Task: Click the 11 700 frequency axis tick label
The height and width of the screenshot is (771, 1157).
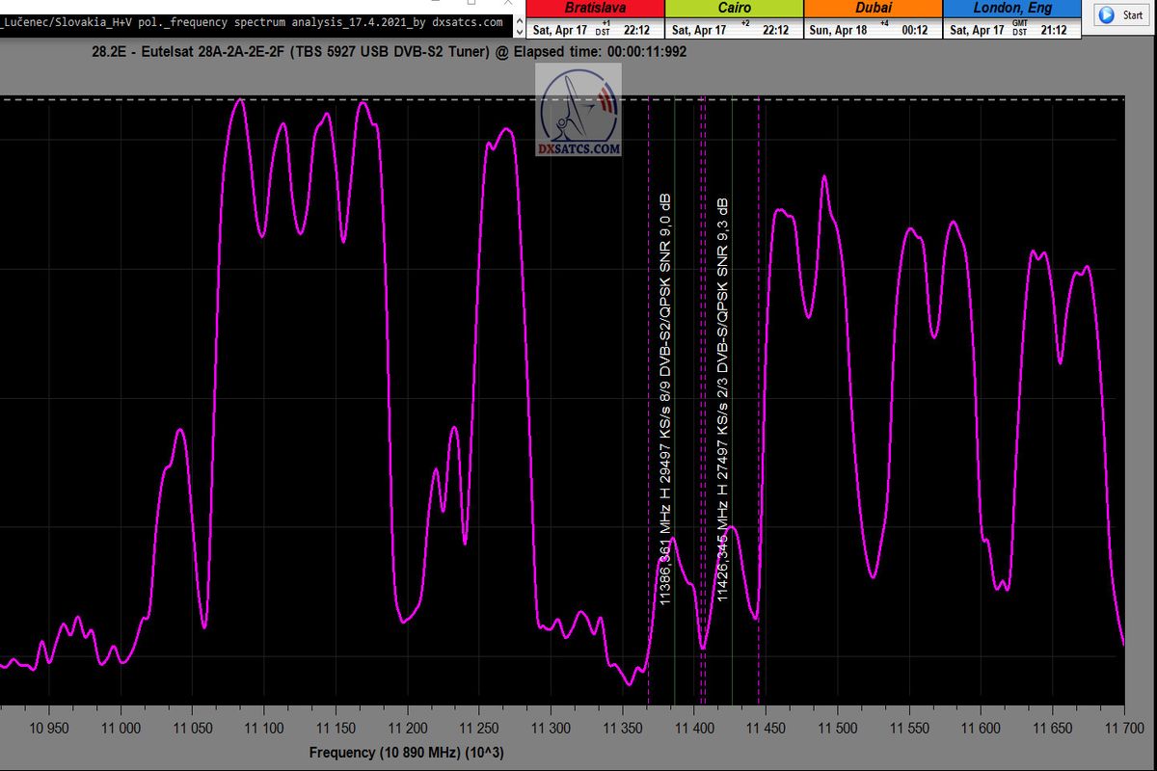Action: click(x=1123, y=729)
